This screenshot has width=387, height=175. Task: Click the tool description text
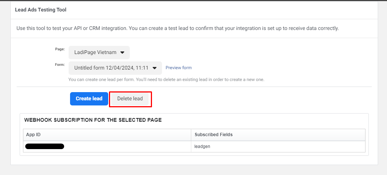[178, 28]
